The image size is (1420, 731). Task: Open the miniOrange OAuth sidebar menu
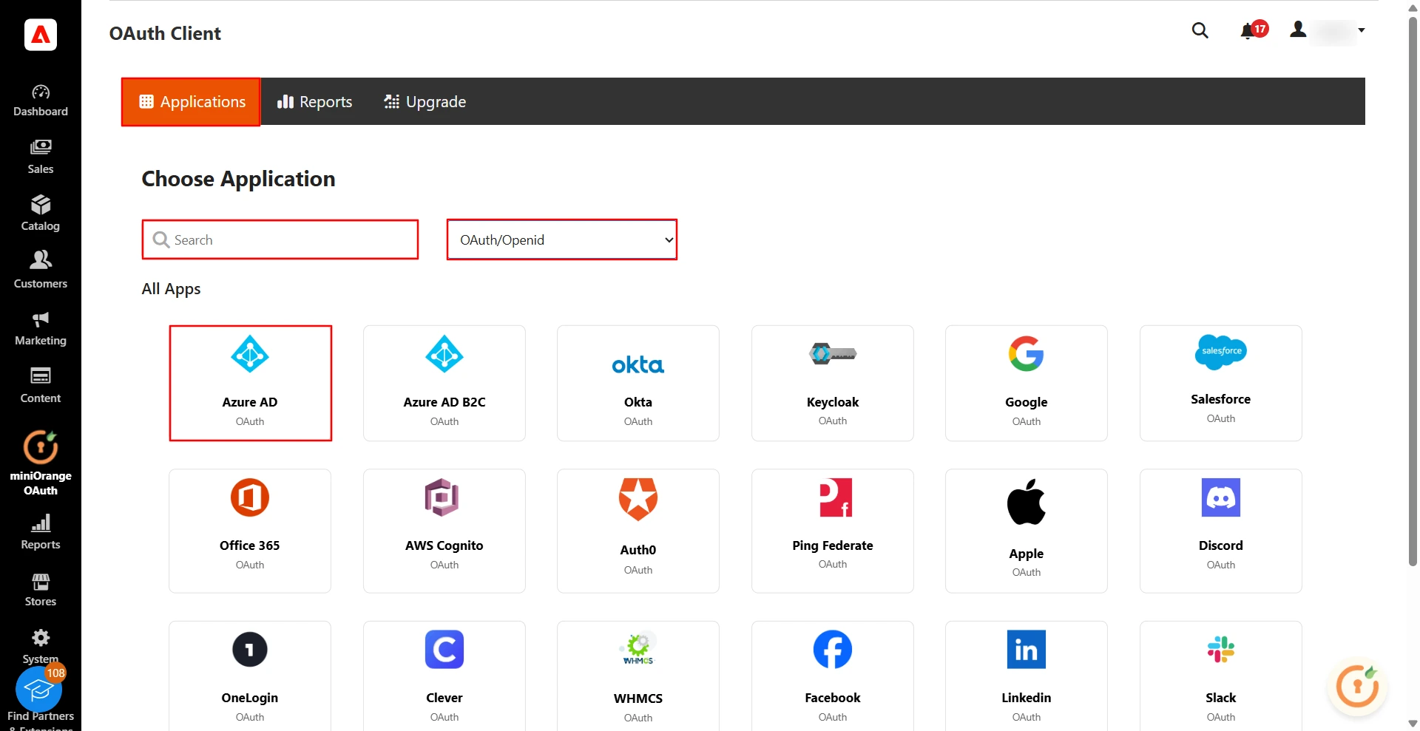(x=41, y=463)
